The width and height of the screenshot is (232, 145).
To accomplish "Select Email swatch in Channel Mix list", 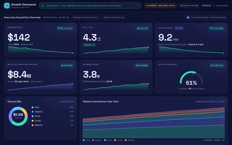I will pos(33,116).
